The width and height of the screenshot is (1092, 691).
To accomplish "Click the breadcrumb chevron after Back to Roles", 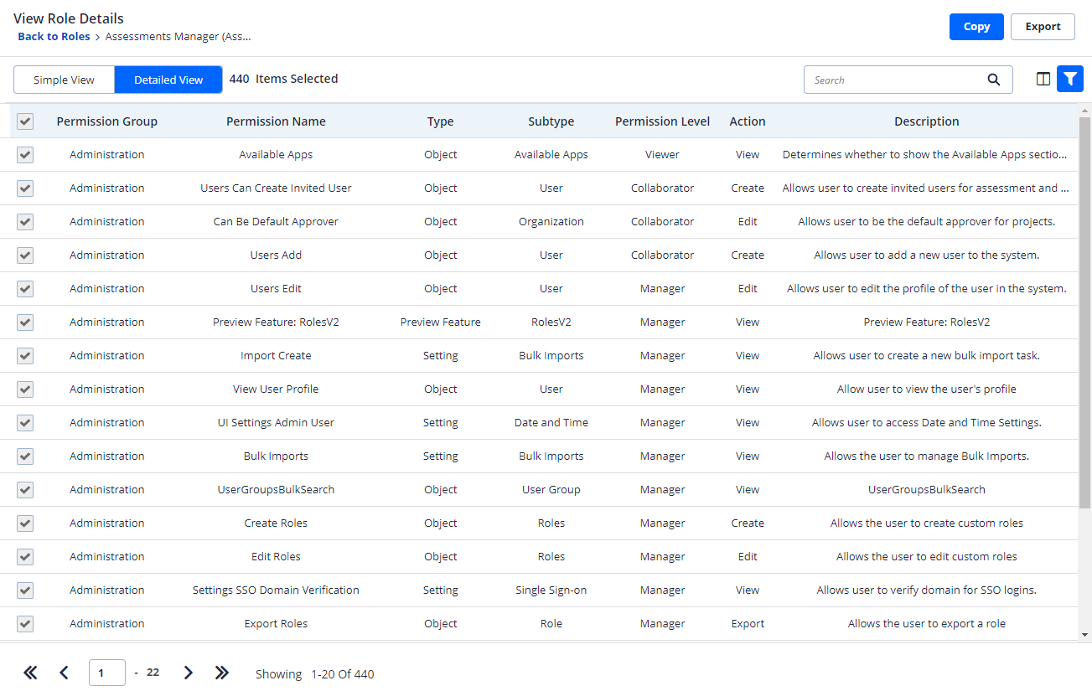I will [x=99, y=36].
